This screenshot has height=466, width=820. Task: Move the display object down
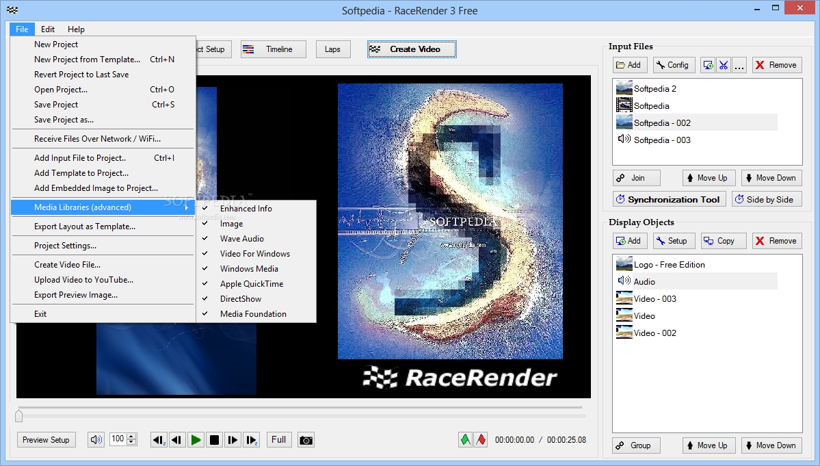[x=771, y=445]
